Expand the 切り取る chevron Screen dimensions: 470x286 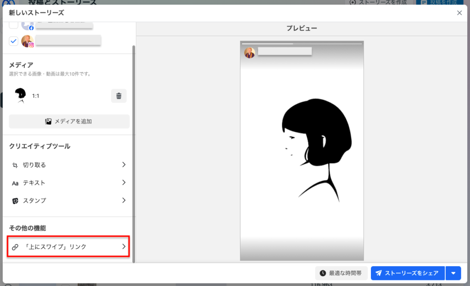(124, 165)
